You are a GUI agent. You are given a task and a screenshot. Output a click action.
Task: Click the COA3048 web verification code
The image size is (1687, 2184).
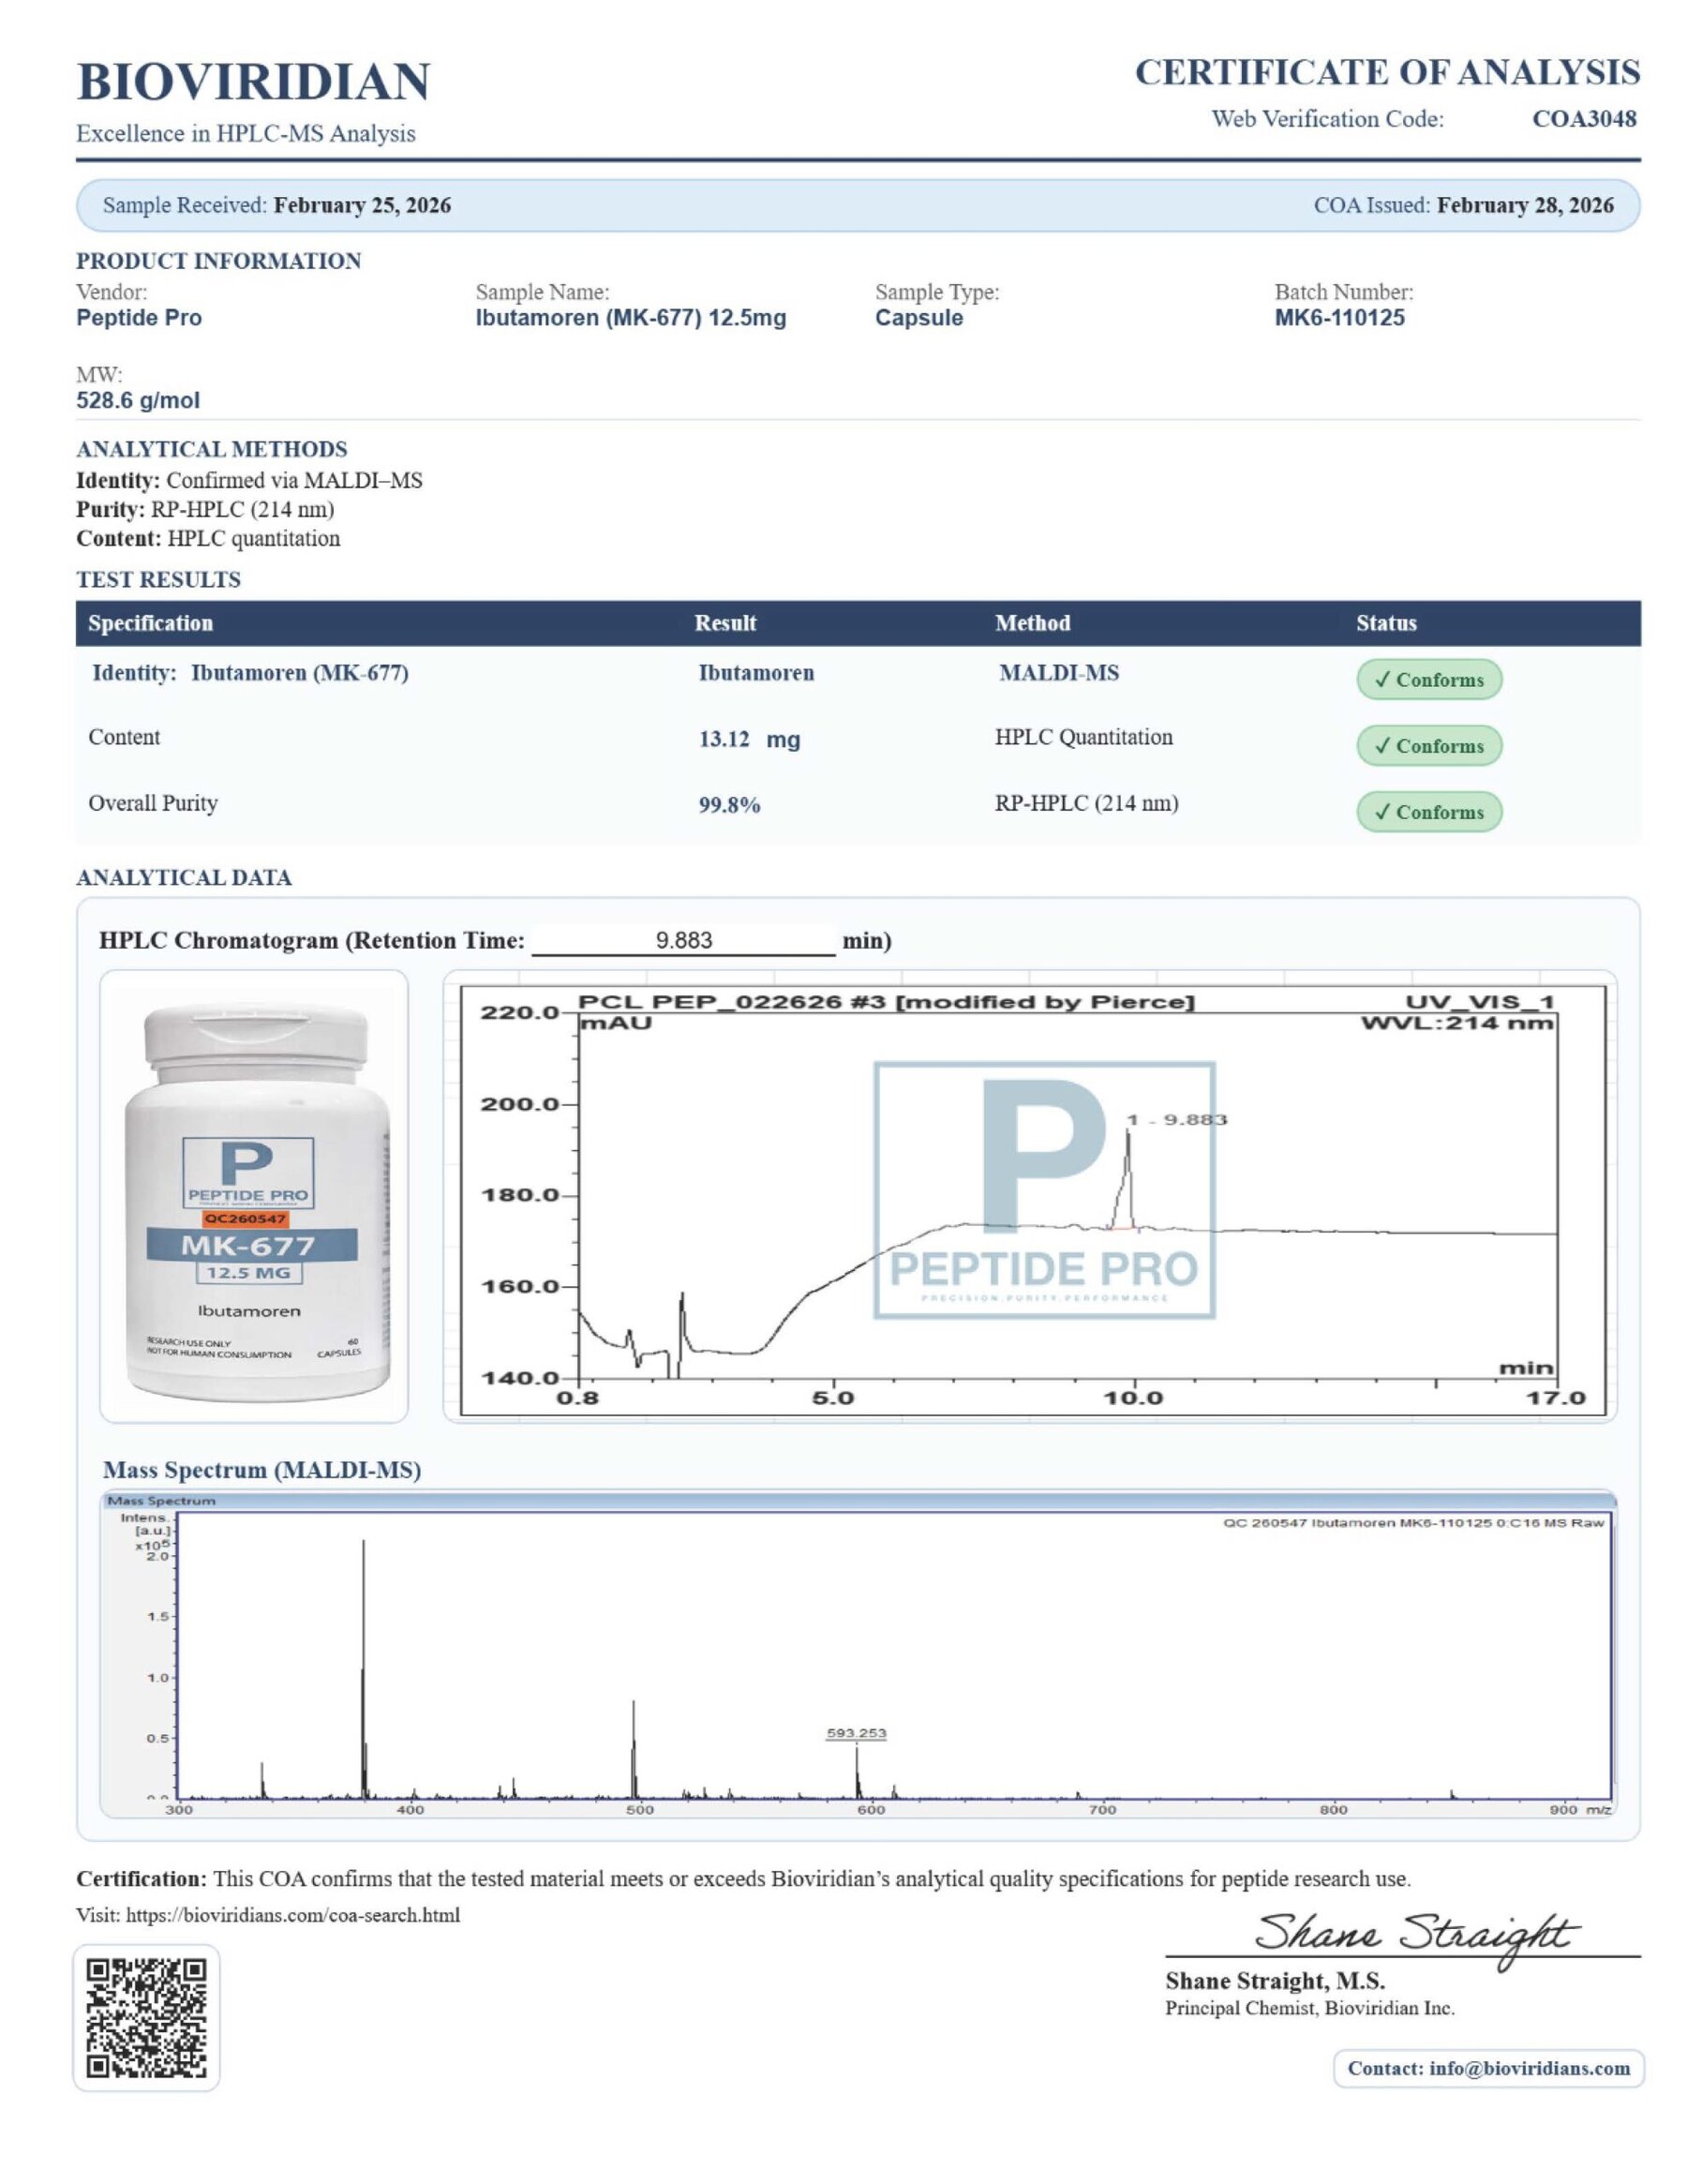[x=1584, y=119]
